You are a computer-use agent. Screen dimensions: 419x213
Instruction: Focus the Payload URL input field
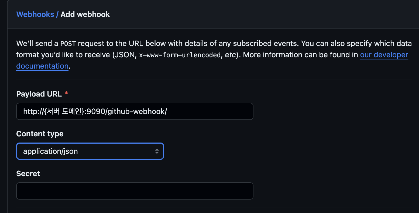135,111
